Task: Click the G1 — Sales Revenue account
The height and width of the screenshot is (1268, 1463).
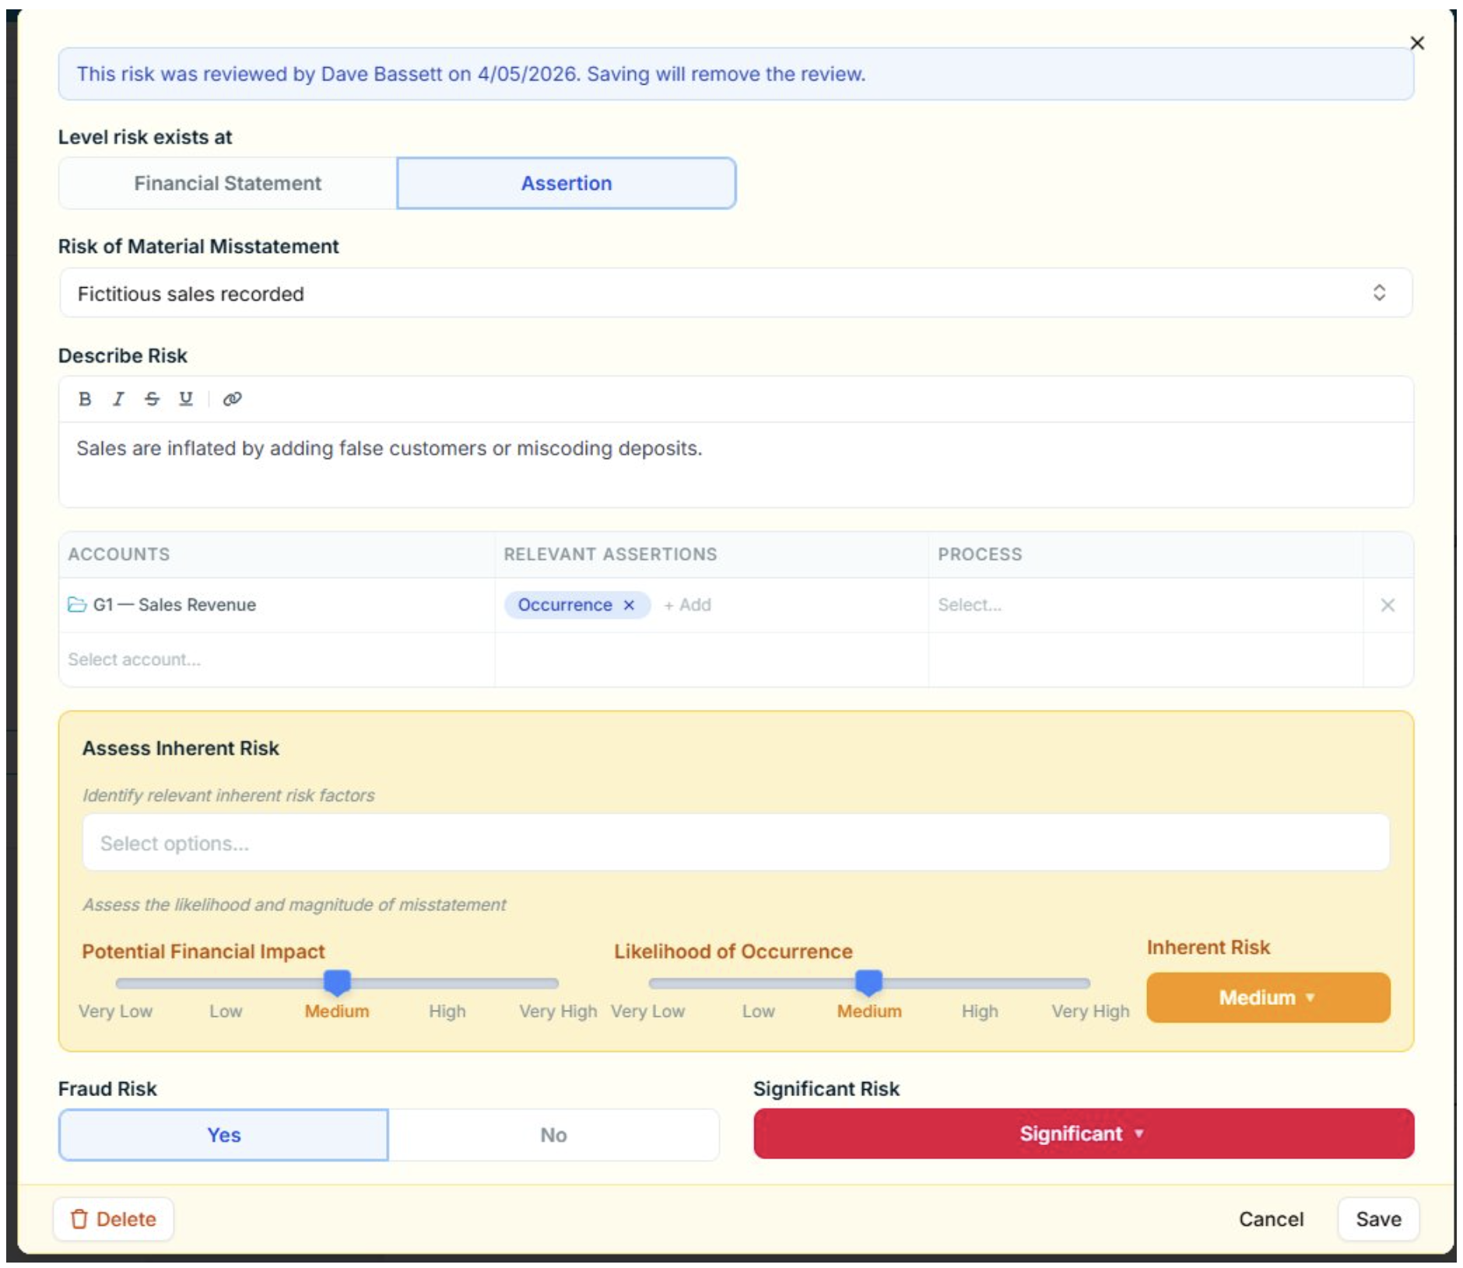Action: point(174,604)
